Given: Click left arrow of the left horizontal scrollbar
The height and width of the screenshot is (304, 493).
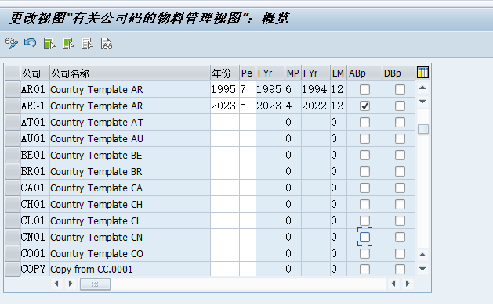Looking at the screenshot, I should 56,284.
